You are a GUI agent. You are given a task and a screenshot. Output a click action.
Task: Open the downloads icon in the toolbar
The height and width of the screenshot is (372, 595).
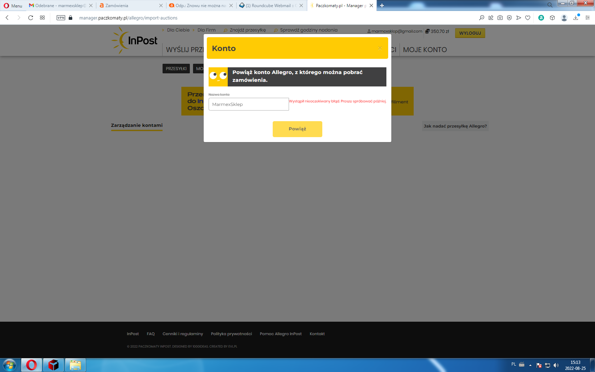click(576, 18)
